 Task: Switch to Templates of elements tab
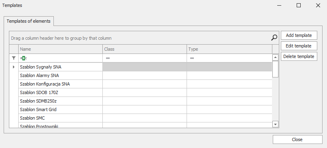[29, 21]
